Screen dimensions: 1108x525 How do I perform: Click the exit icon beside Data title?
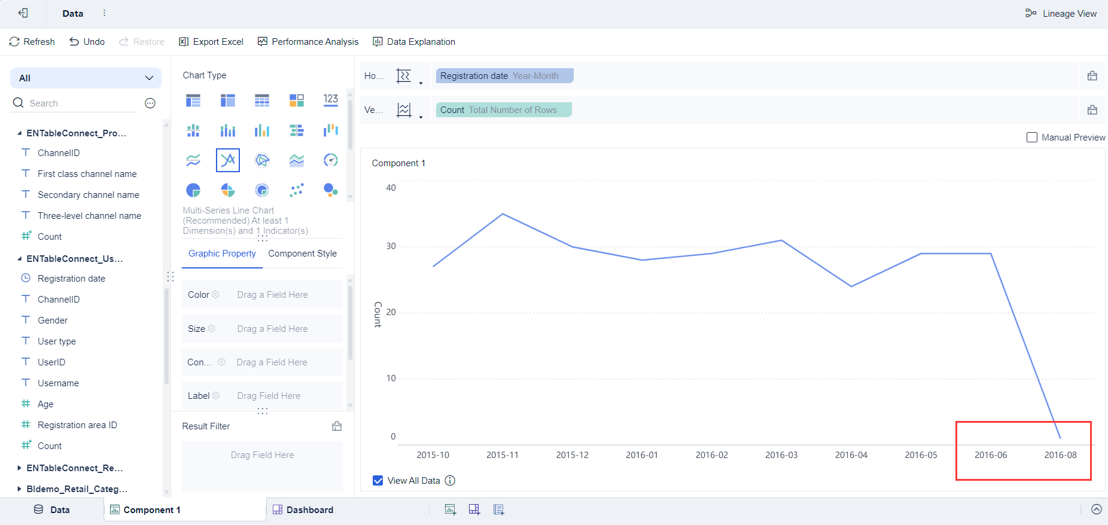(23, 13)
